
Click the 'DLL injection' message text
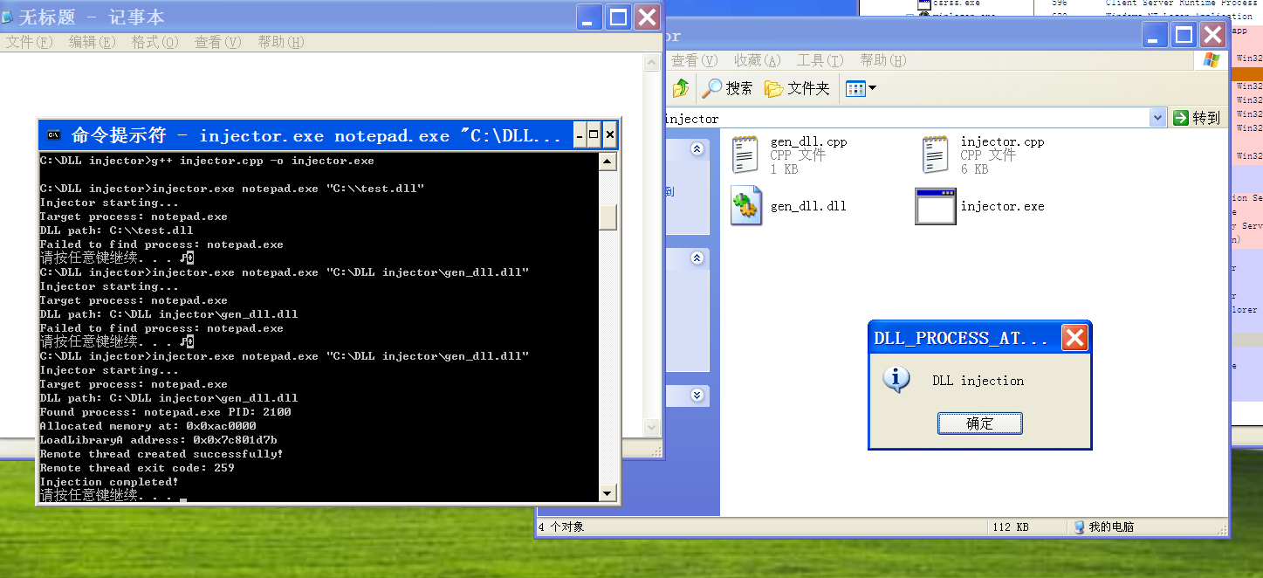978,381
